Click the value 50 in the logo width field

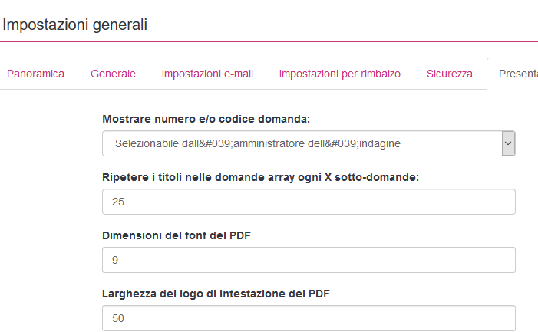(118, 318)
